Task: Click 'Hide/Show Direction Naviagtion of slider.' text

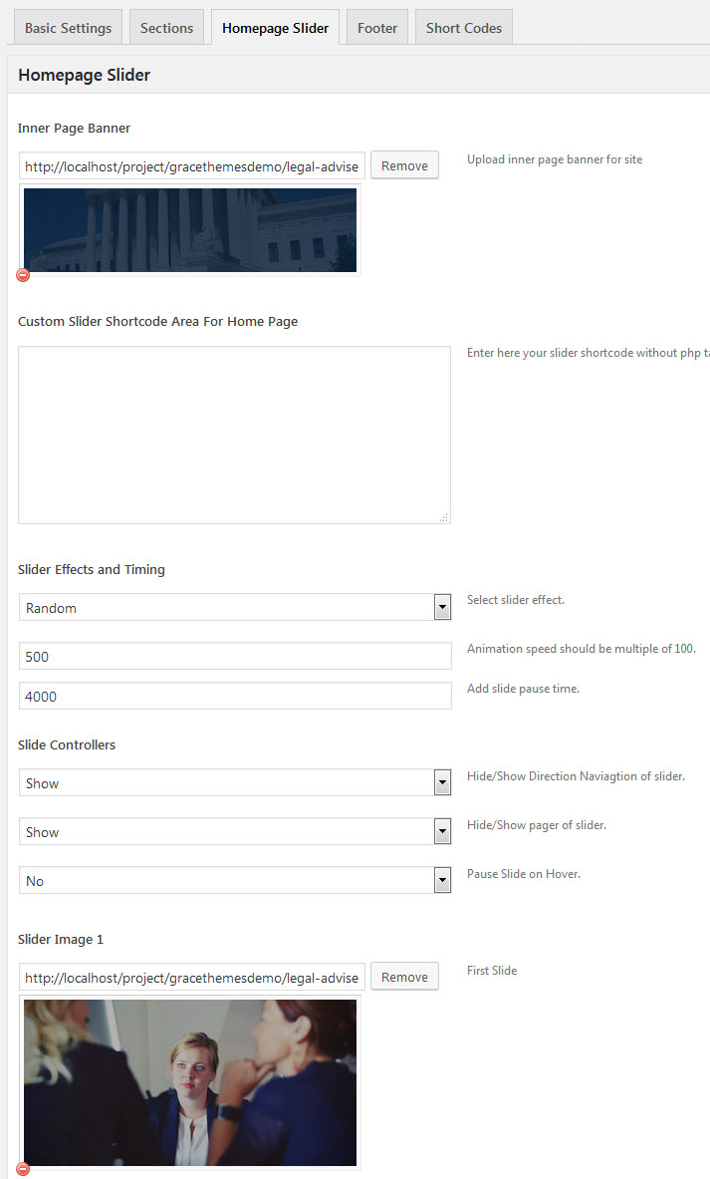Action: pyautogui.click(x=576, y=776)
